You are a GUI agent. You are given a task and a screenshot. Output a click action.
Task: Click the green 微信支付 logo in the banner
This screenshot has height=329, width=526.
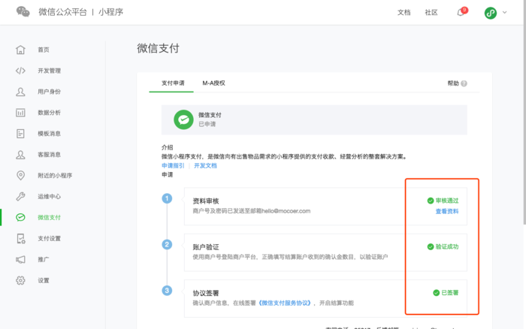tap(183, 119)
